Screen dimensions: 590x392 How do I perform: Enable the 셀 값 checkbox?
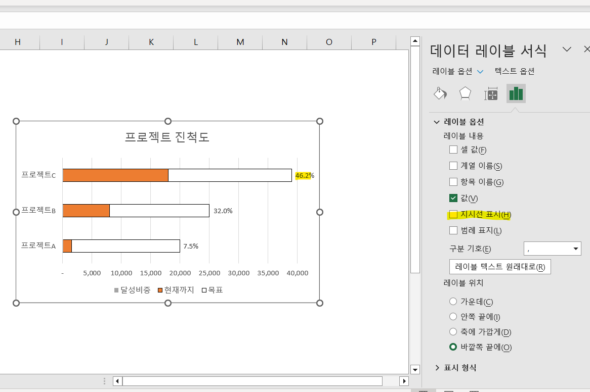coord(453,150)
